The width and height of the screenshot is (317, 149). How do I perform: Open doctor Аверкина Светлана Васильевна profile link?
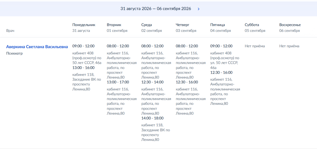(37, 47)
